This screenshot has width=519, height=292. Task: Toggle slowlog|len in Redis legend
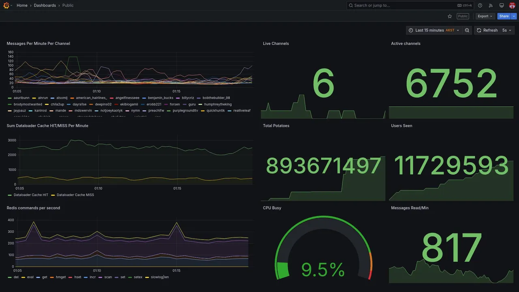[x=160, y=277]
